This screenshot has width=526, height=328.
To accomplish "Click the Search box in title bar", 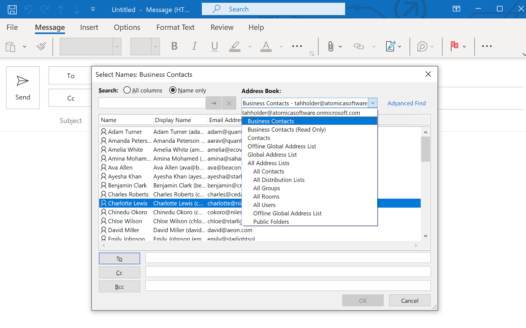I will coord(274,9).
